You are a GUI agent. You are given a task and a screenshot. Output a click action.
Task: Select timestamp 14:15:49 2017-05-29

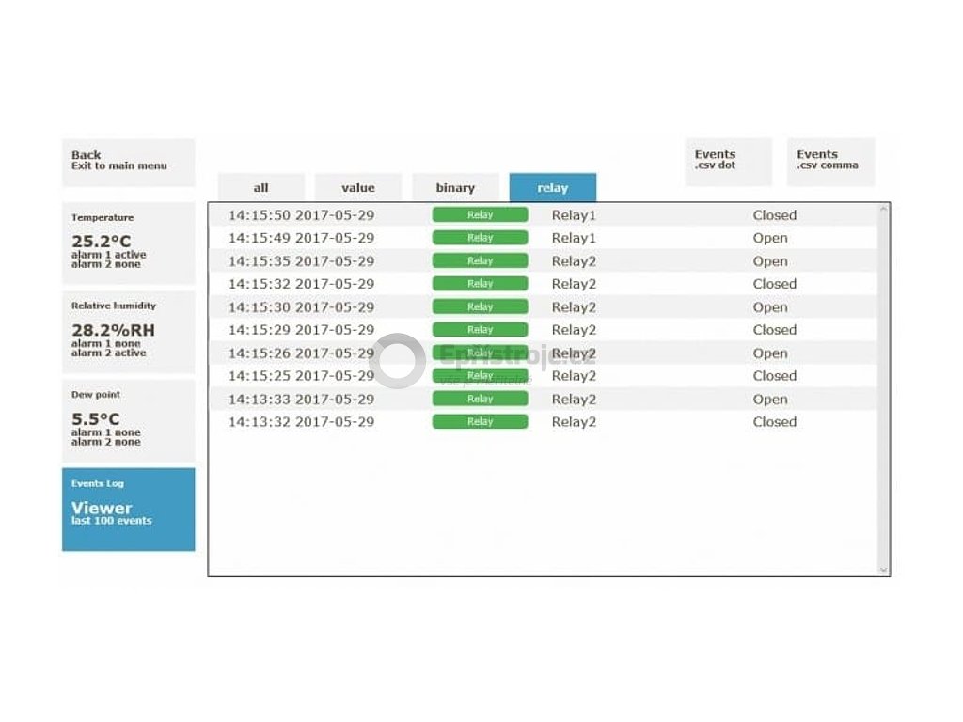[x=301, y=238]
